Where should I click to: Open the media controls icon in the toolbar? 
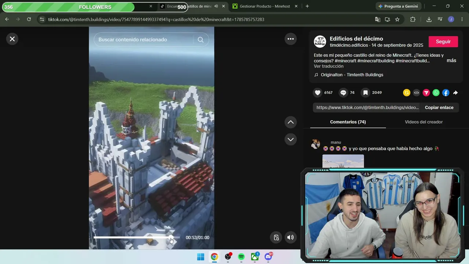pos(440,19)
